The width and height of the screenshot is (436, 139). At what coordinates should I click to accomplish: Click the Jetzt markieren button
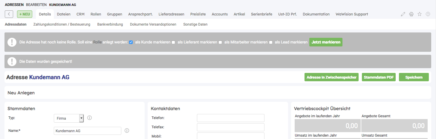pos(326,42)
